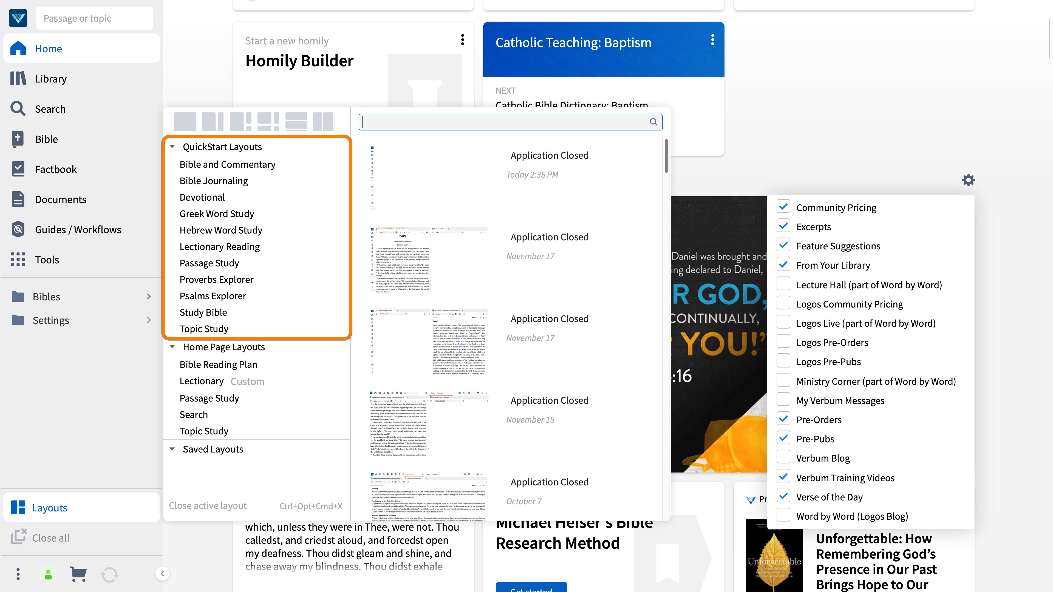This screenshot has height=592, width=1053.
Task: Choose the Devotional layout
Action: [202, 197]
